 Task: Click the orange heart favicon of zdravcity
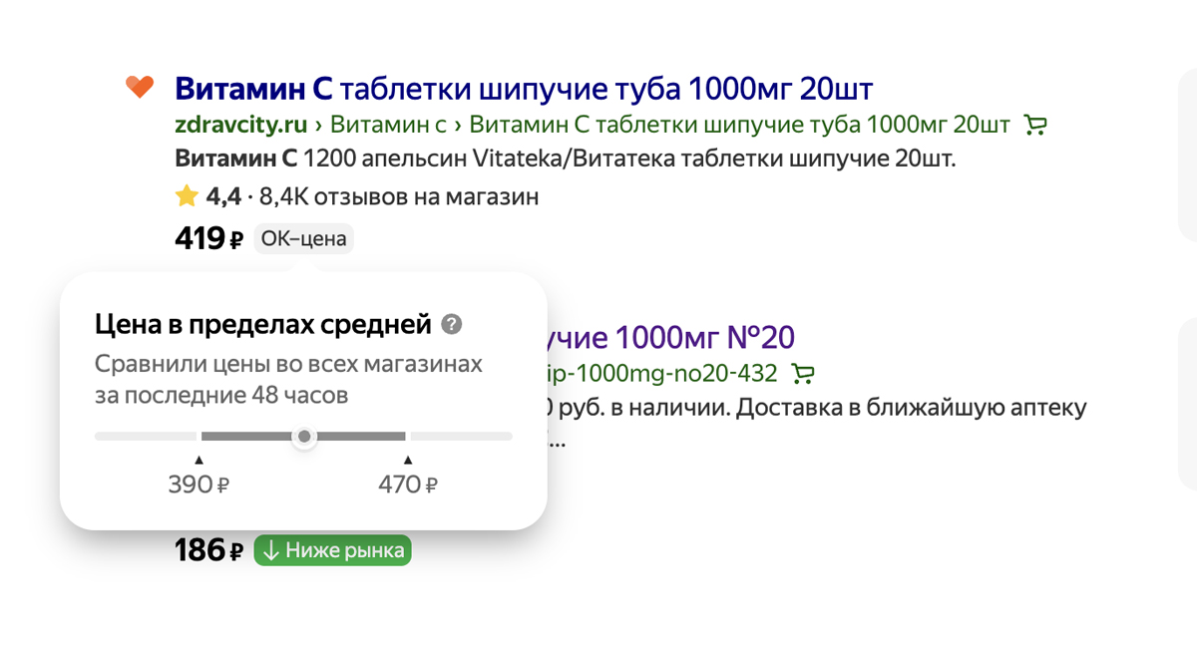coord(140,88)
